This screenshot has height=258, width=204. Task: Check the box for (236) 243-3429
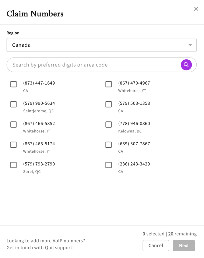pos(108,165)
